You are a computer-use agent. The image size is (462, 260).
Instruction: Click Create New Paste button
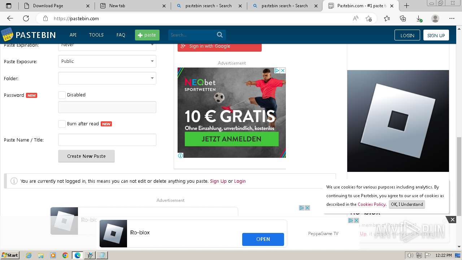[86, 156]
